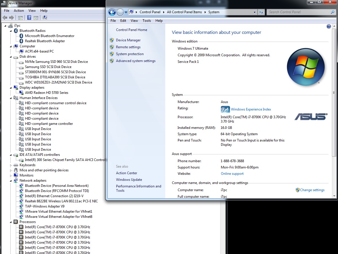338x254 pixels.
Task: Open the View menu in Device Manager
Action: click(32, 11)
